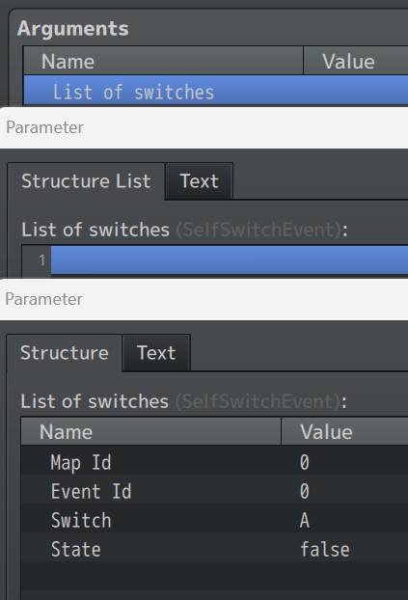Click the Event Id value 0
408x600 pixels.
coord(304,491)
